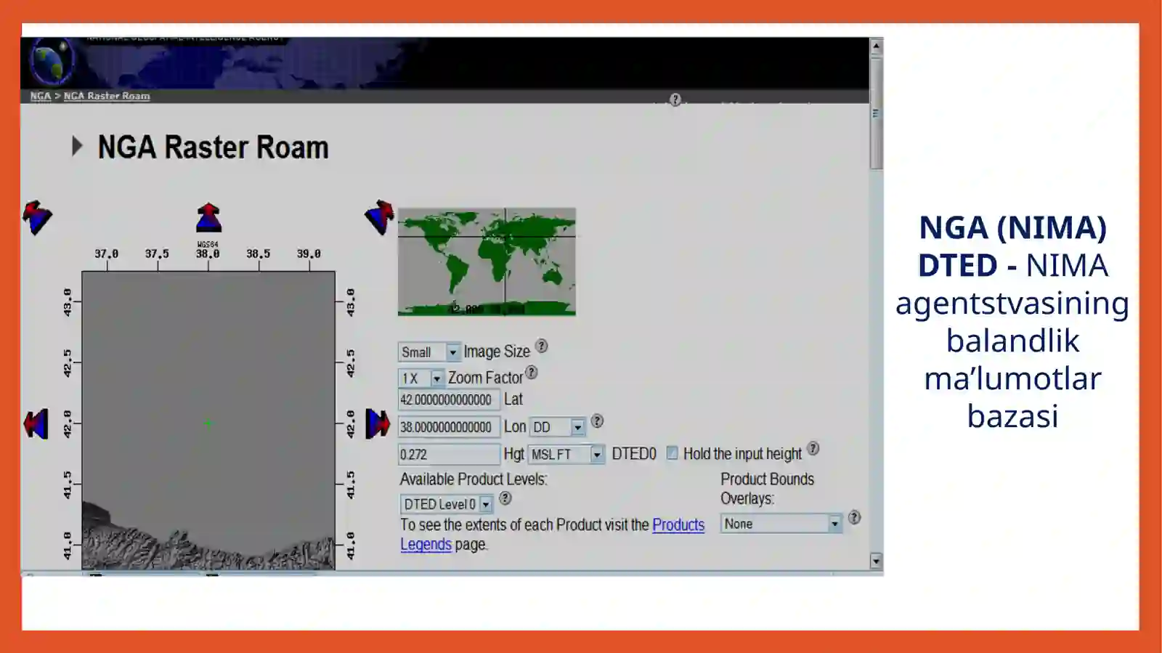Open the Zoom Factor 1X dropdown
The height and width of the screenshot is (653, 1162).
[x=436, y=378]
